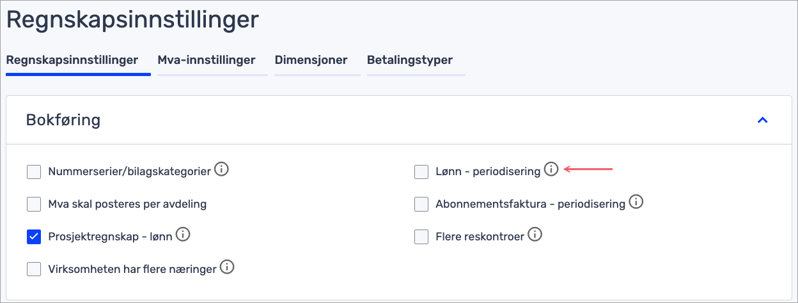Tick Abonnementsfaktura - periodisering checkbox
This screenshot has height=303, width=798.
pos(421,205)
